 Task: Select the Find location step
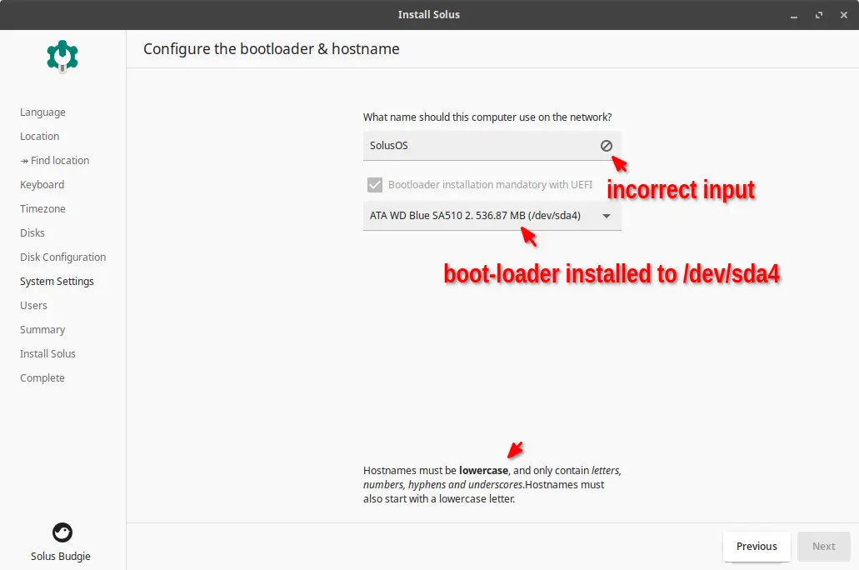(x=55, y=161)
